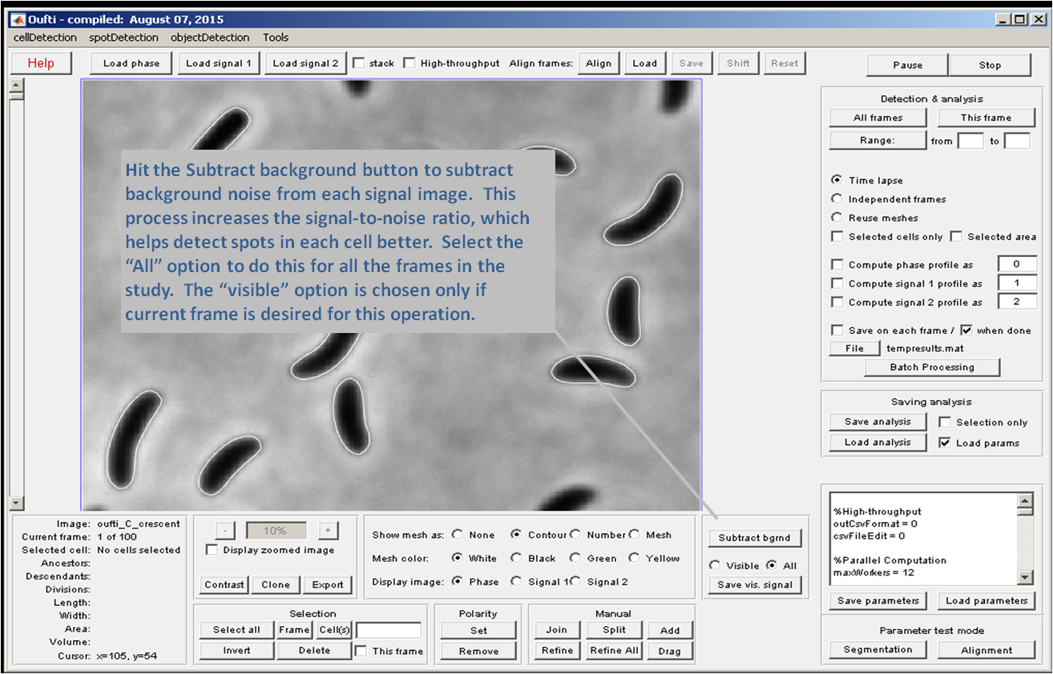Click the parameters box scroll-down arrow

(1024, 577)
